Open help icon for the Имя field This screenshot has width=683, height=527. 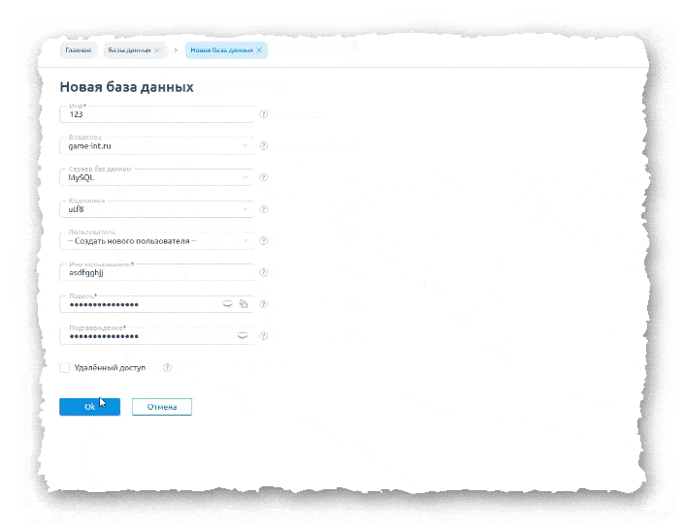coord(264,114)
